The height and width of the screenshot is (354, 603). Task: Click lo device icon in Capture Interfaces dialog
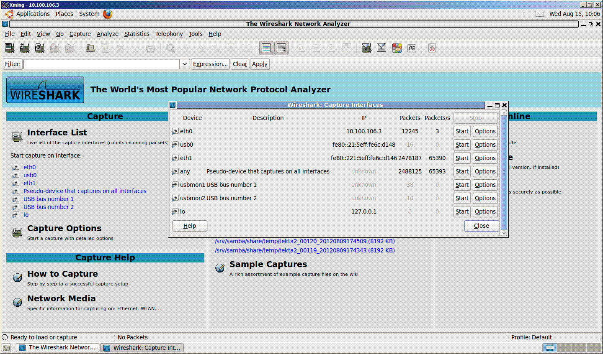point(175,211)
